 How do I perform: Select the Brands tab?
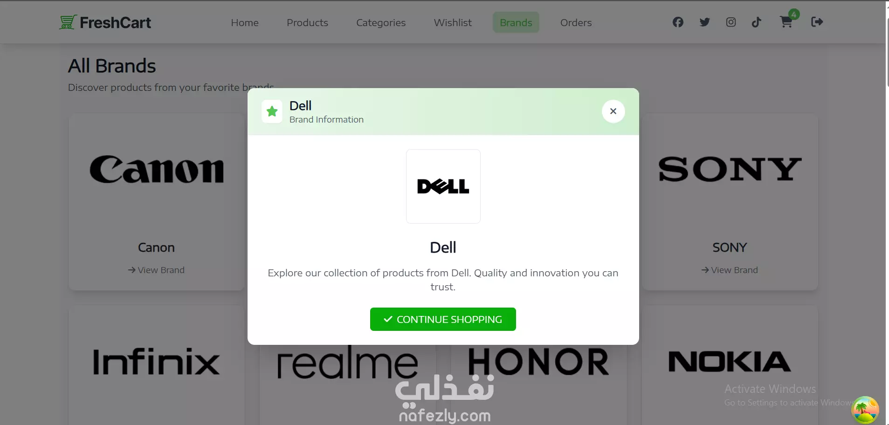click(516, 22)
